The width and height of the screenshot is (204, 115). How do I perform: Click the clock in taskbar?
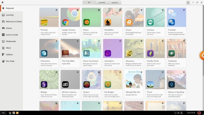190,113
